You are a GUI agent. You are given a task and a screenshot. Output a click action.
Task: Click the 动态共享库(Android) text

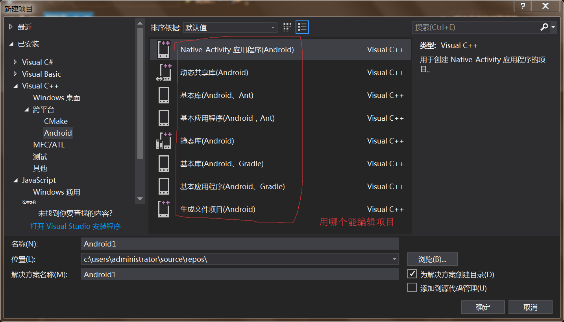point(214,72)
